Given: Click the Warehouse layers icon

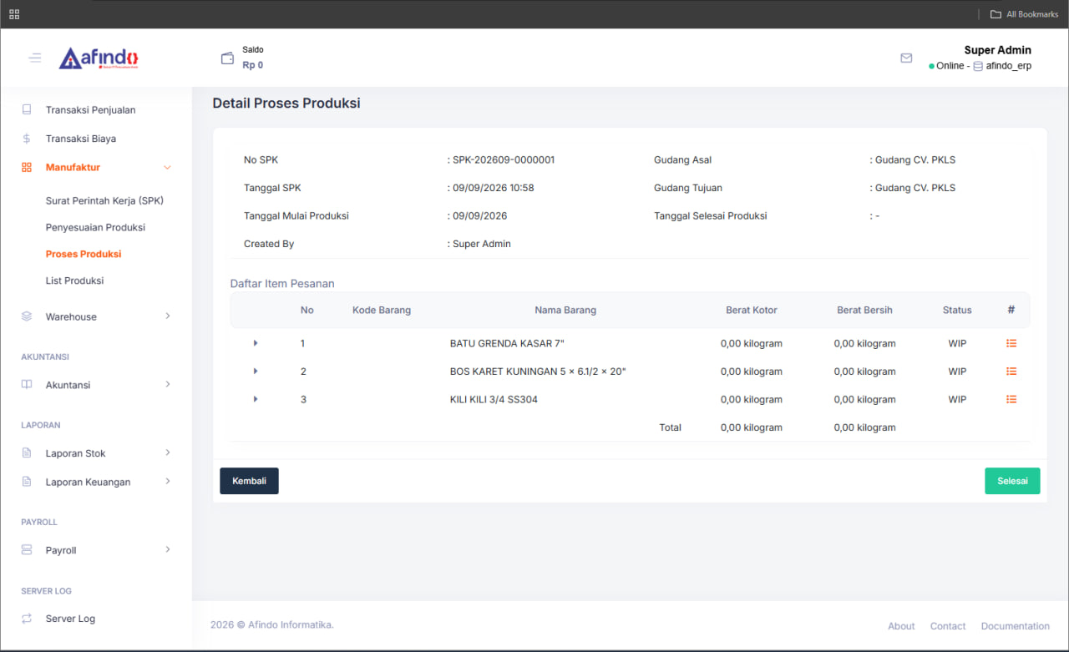Looking at the screenshot, I should pos(27,316).
